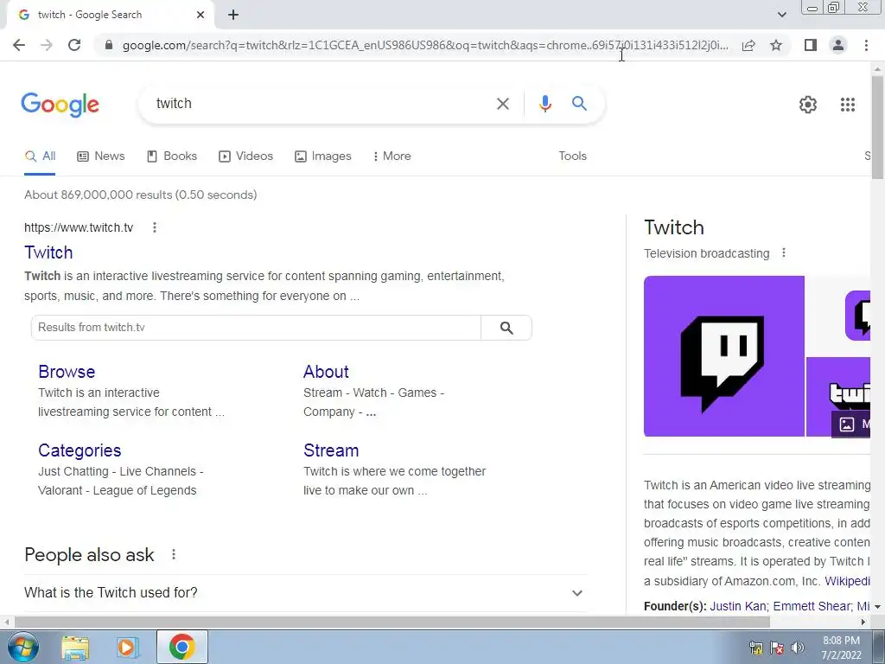Click the Chrome taskbar button

point(181,647)
